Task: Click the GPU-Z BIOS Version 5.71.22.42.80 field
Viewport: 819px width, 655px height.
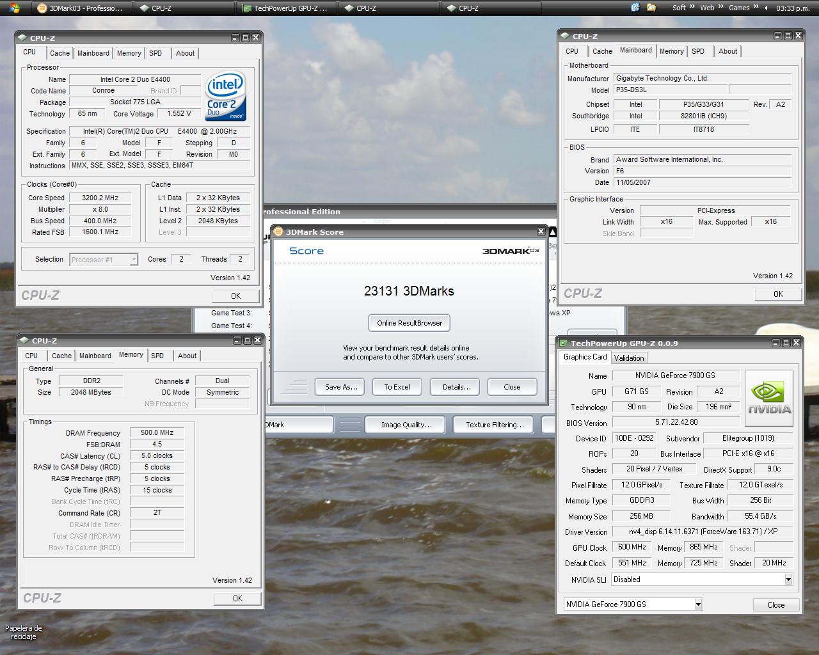Action: (x=676, y=422)
